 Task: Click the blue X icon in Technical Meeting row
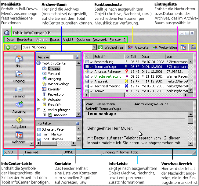coord(126,86)
